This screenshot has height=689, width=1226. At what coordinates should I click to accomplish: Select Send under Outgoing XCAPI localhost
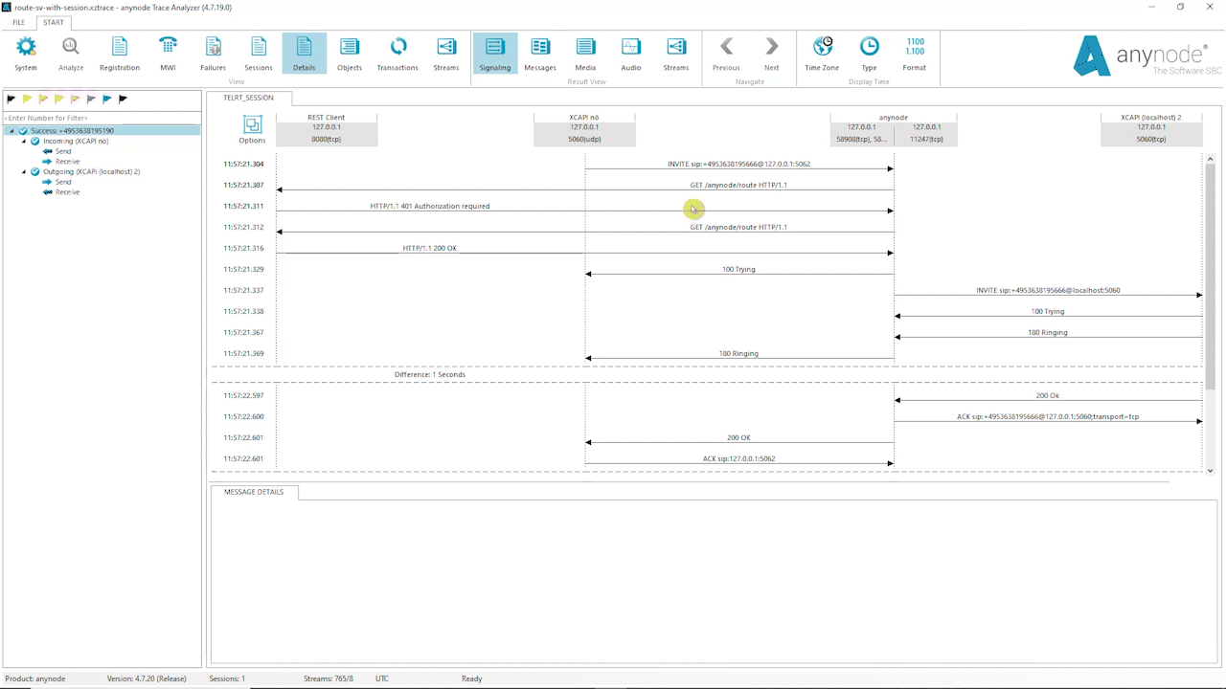tap(63, 182)
